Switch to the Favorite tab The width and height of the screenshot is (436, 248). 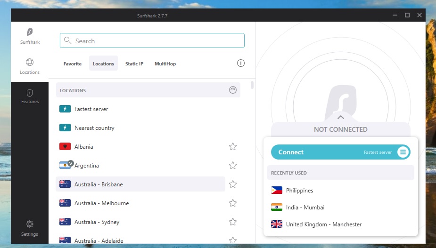[x=73, y=64]
